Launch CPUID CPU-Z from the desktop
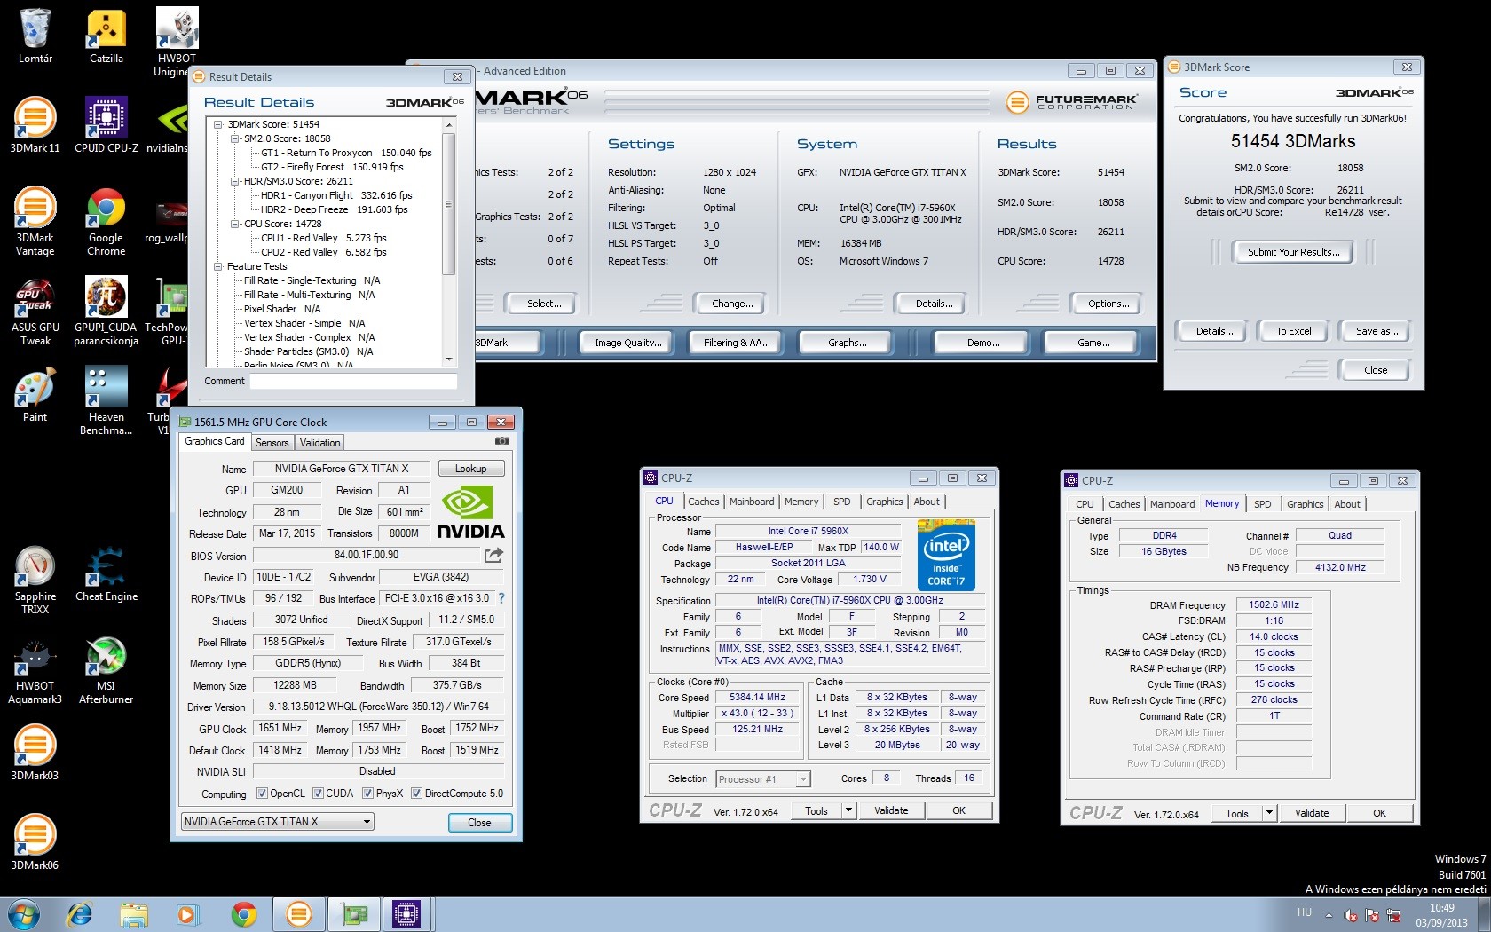 (106, 125)
